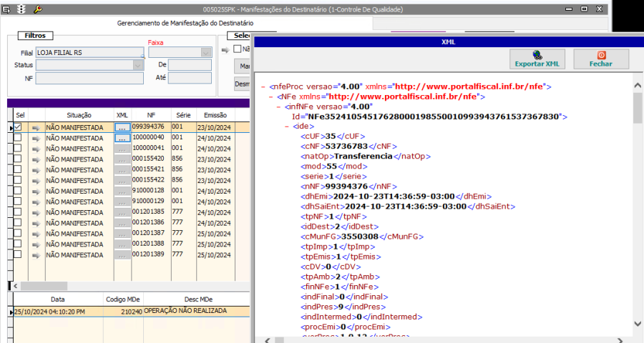
Task: Open the Status dropdown filter
Action: tap(138, 65)
